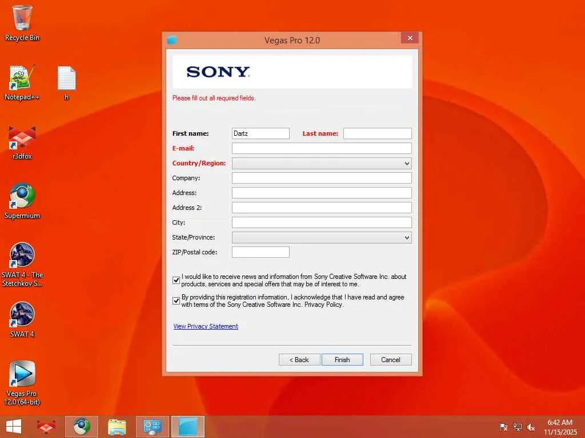Screen dimensions: 585x438
Task: Open the Recycle Bin desktop icon
Action: (x=22, y=23)
